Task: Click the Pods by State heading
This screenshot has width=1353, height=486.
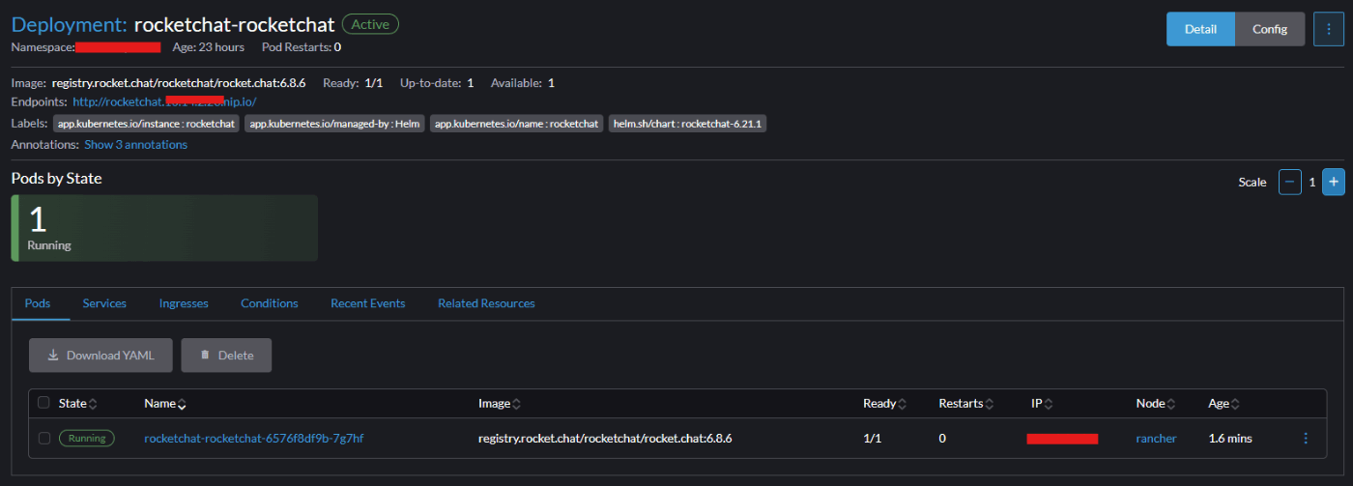Action: 56,179
